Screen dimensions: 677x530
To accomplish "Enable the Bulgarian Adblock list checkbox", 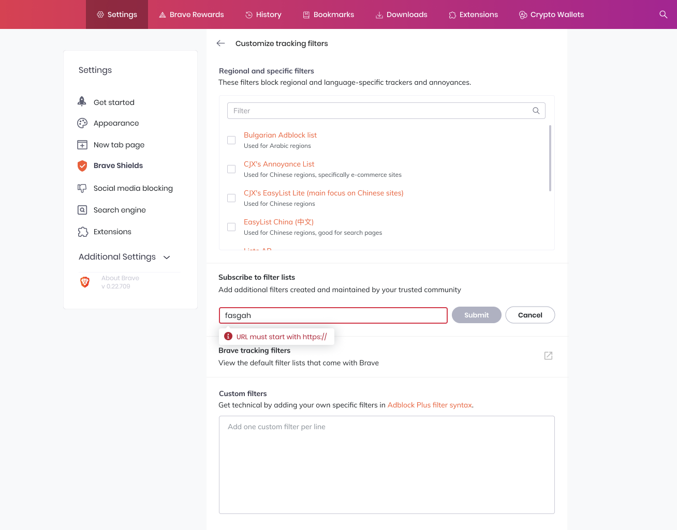I will [x=231, y=140].
